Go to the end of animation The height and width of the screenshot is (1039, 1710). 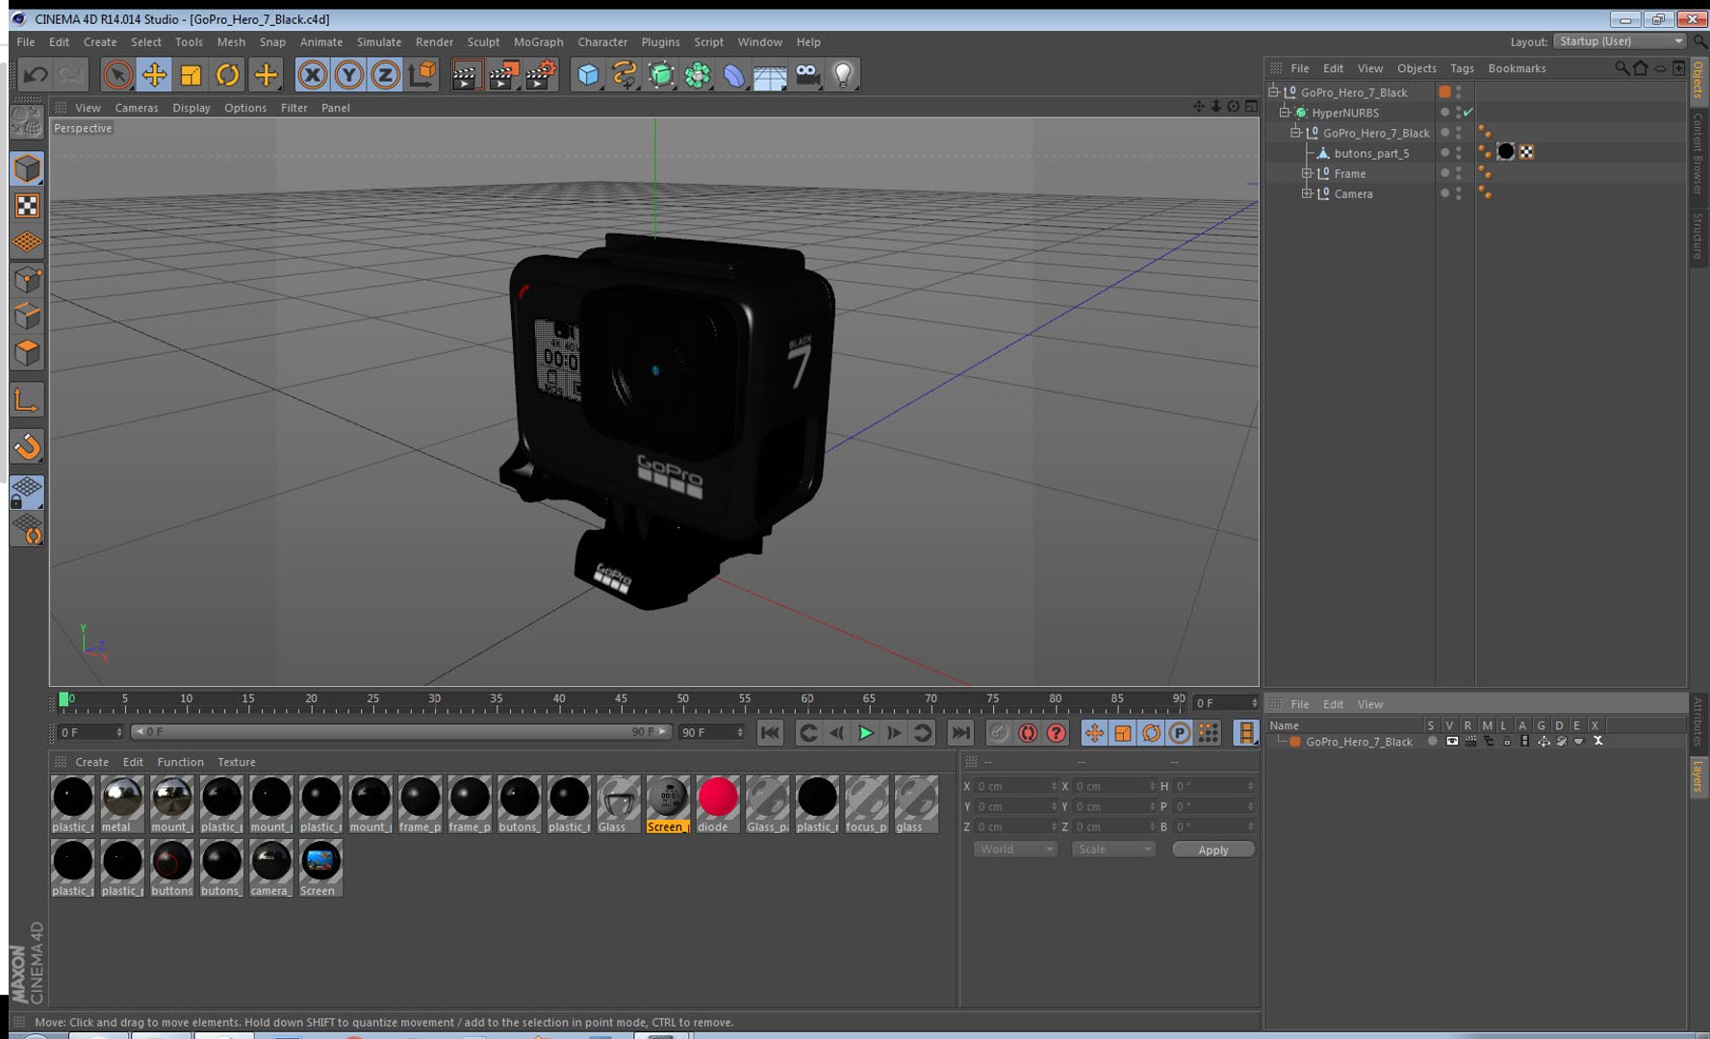960,733
